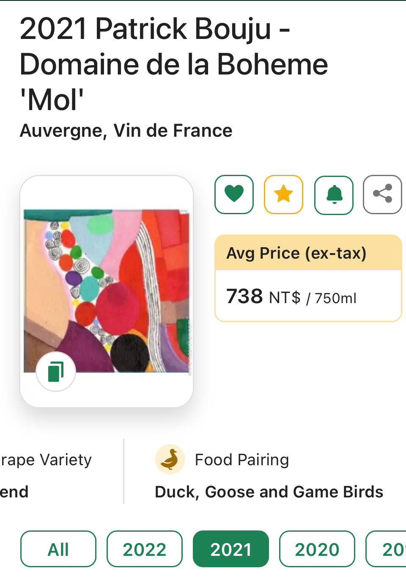Enable price alert bell icon
The width and height of the screenshot is (406, 588).
pos(334,195)
